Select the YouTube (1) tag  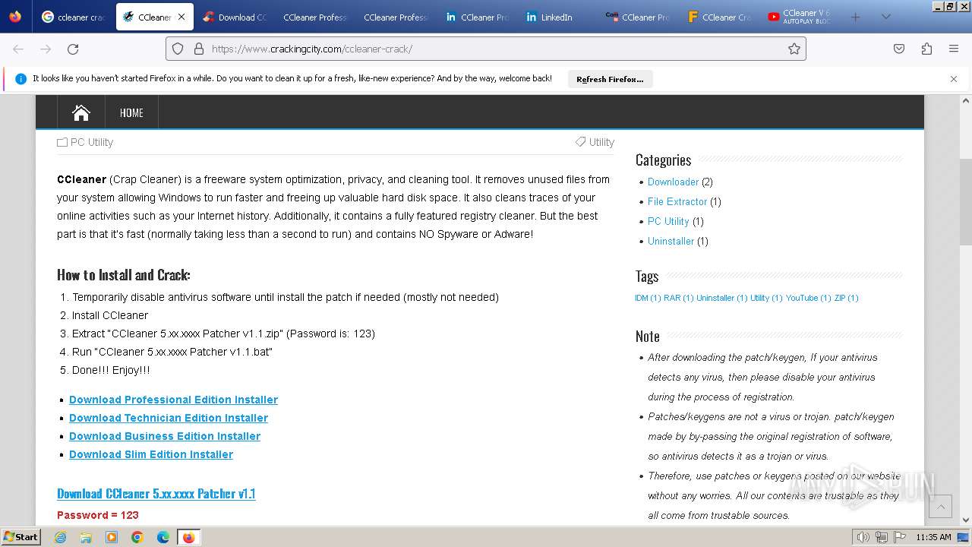(x=808, y=298)
